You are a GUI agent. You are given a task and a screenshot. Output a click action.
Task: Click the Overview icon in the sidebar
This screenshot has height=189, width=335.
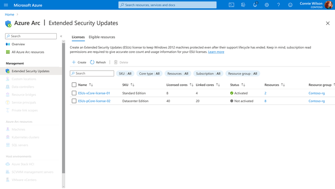pos(8,44)
